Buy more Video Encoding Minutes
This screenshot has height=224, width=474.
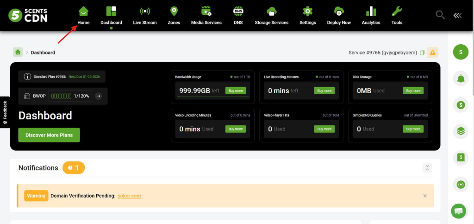click(236, 129)
